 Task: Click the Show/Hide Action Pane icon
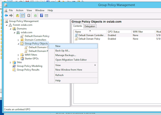pyautogui.click(x=46, y=16)
